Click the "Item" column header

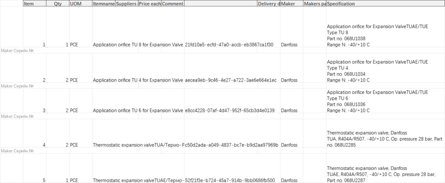point(34,4)
